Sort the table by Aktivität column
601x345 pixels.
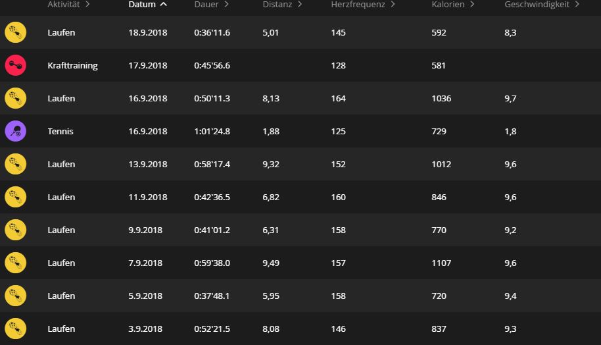tap(68, 5)
